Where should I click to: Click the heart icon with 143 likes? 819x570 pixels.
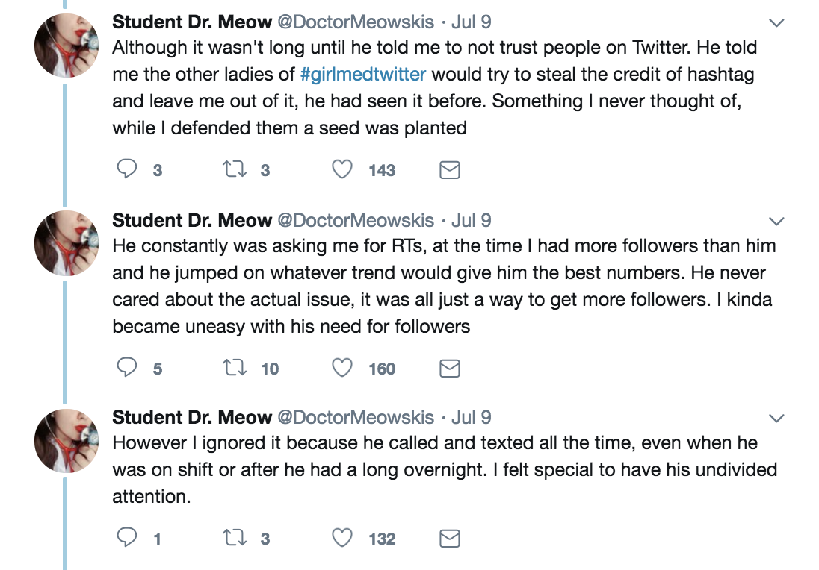click(342, 170)
